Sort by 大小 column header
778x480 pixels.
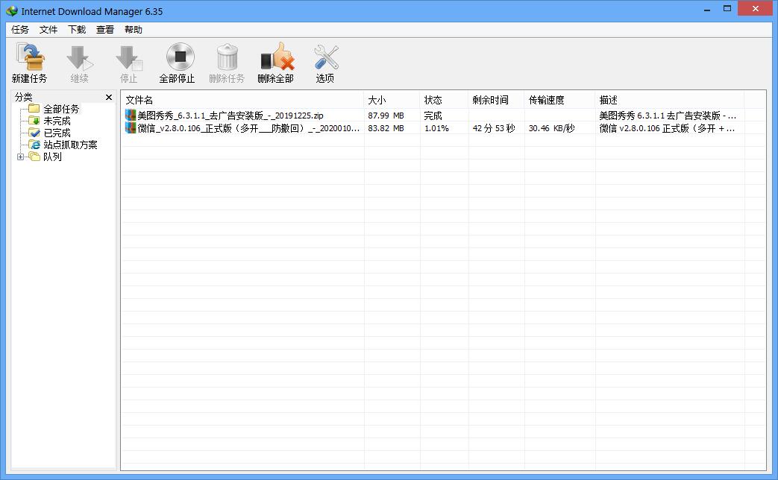coord(392,100)
